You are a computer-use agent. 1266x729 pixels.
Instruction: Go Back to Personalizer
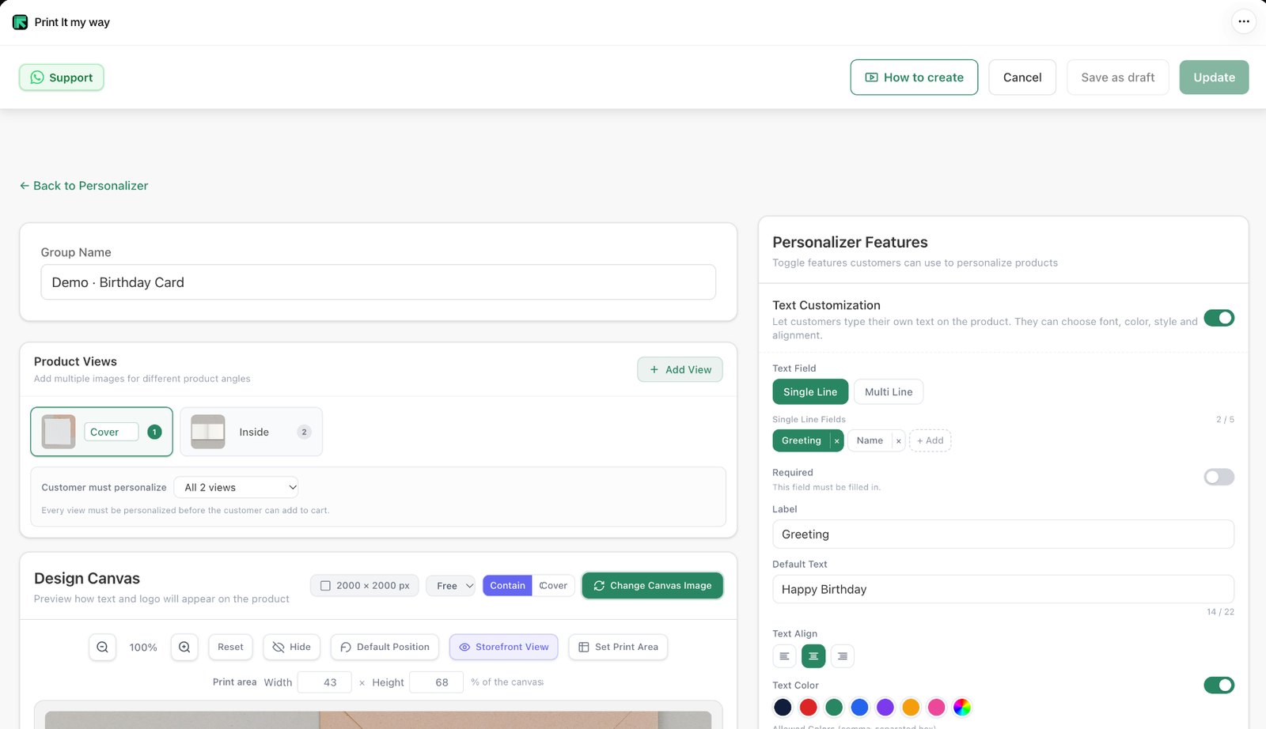84,186
